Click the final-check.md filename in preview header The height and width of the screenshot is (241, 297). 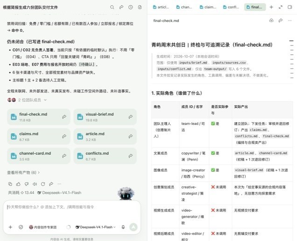point(166,21)
